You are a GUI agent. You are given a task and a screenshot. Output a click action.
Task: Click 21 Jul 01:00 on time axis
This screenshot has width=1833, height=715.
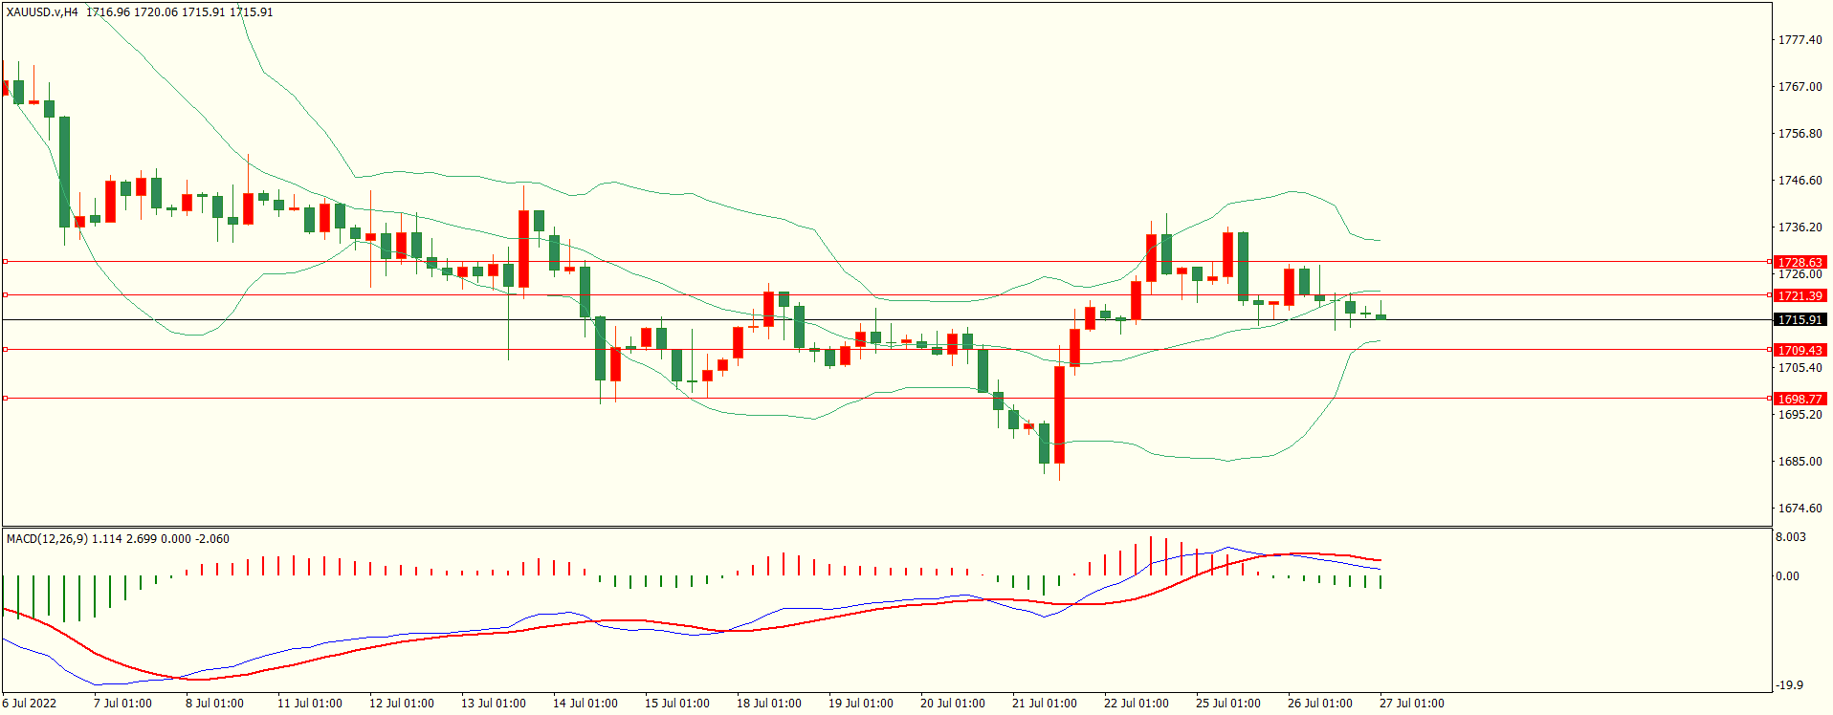click(1044, 704)
